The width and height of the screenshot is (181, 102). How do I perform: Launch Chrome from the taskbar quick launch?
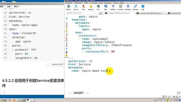[x=10, y=100]
